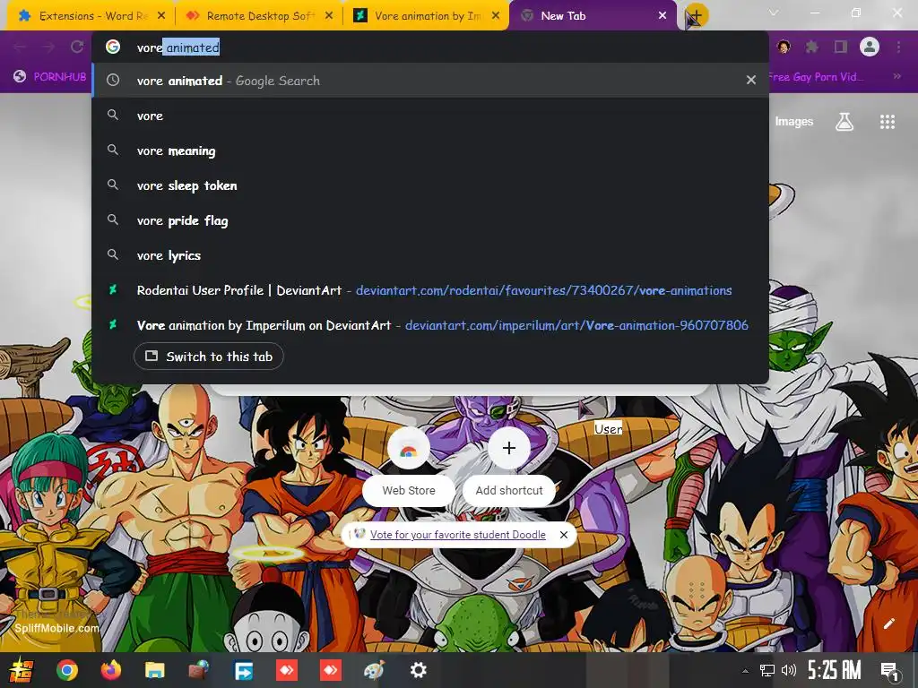
Task: Click the browser Reload button
Action: click(x=77, y=47)
